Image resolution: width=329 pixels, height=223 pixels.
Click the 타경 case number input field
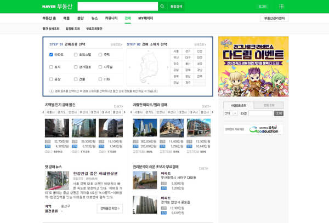click(260, 113)
